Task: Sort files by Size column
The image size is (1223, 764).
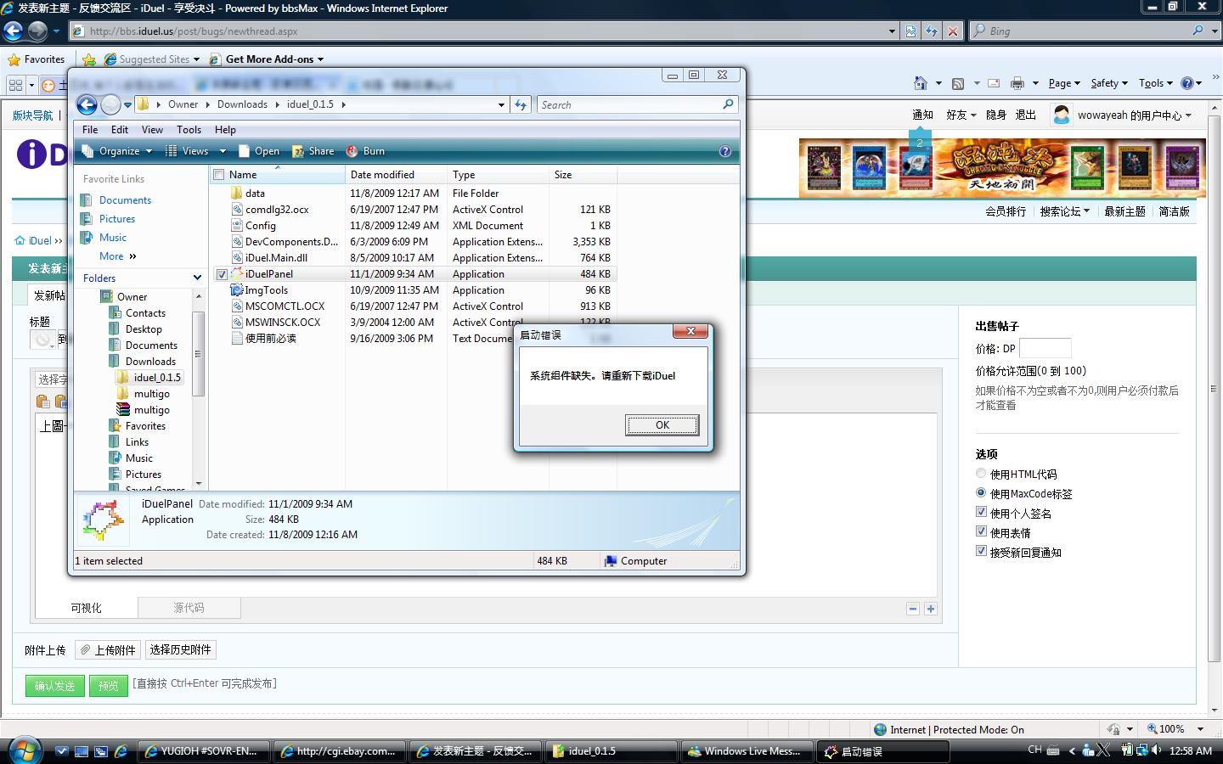Action: click(583, 175)
